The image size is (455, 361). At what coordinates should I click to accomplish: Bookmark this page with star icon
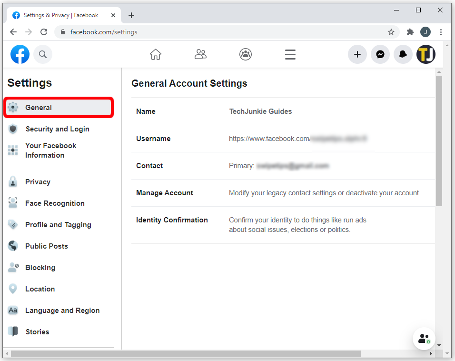pyautogui.click(x=391, y=32)
